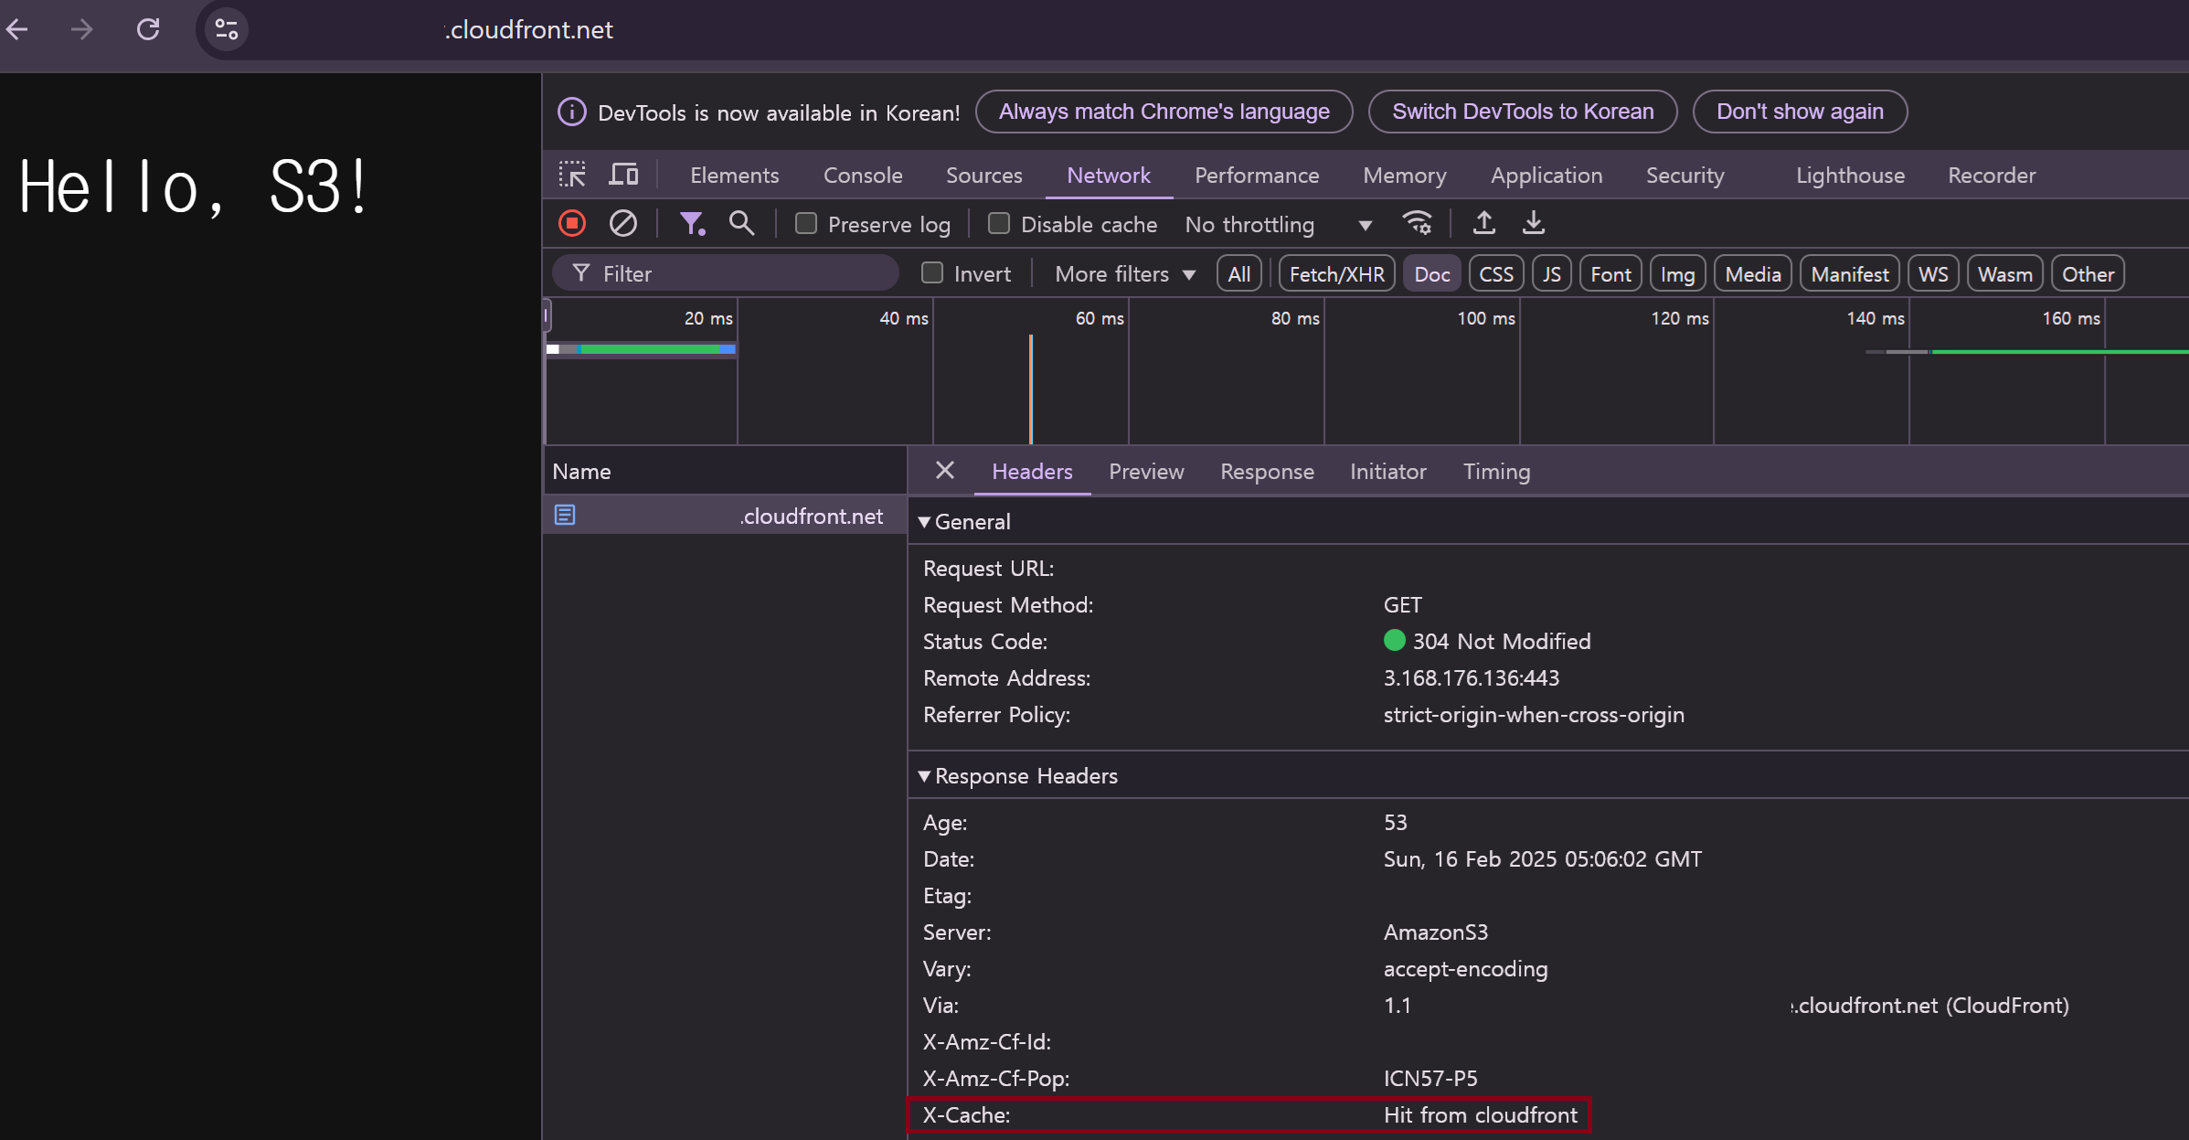The image size is (2189, 1140).
Task: Toggle the device toolbar icon
Action: coord(623,175)
